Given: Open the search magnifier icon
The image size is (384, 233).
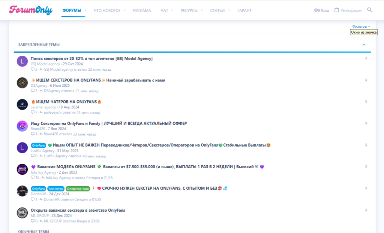Looking at the screenshot, I should [x=369, y=10].
